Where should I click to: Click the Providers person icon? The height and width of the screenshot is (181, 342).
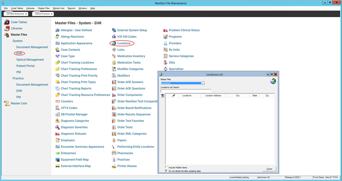tap(166, 43)
